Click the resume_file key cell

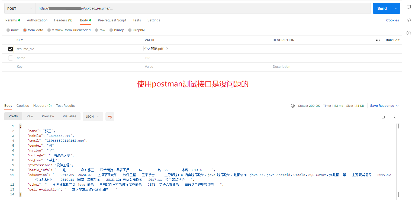pyautogui.click(x=78, y=49)
